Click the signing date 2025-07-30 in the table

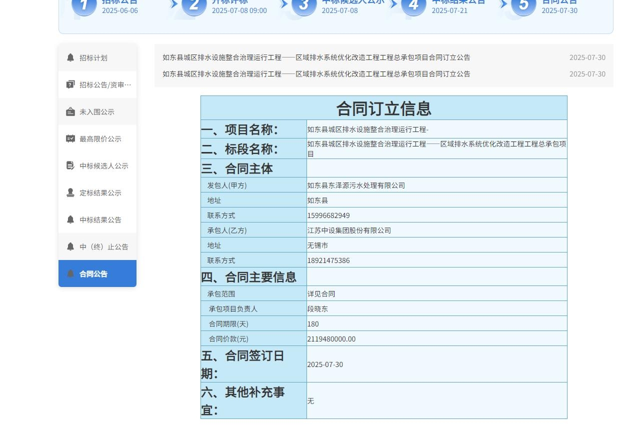(325, 364)
